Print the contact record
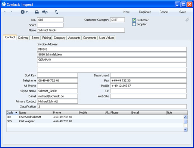The height and width of the screenshot is (148, 194). pyautogui.click(x=37, y=12)
